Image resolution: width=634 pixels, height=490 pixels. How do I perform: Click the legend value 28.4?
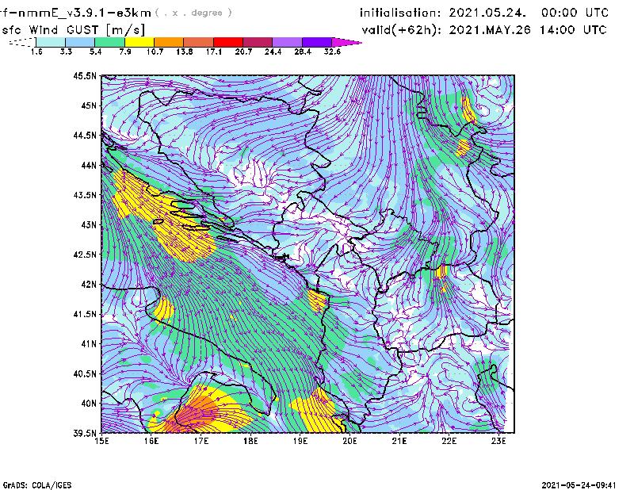coord(303,52)
